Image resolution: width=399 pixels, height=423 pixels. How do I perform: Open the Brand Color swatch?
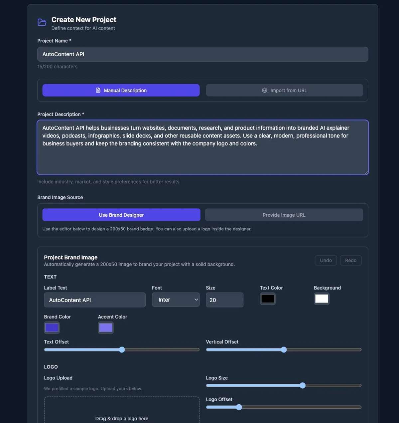click(x=52, y=328)
